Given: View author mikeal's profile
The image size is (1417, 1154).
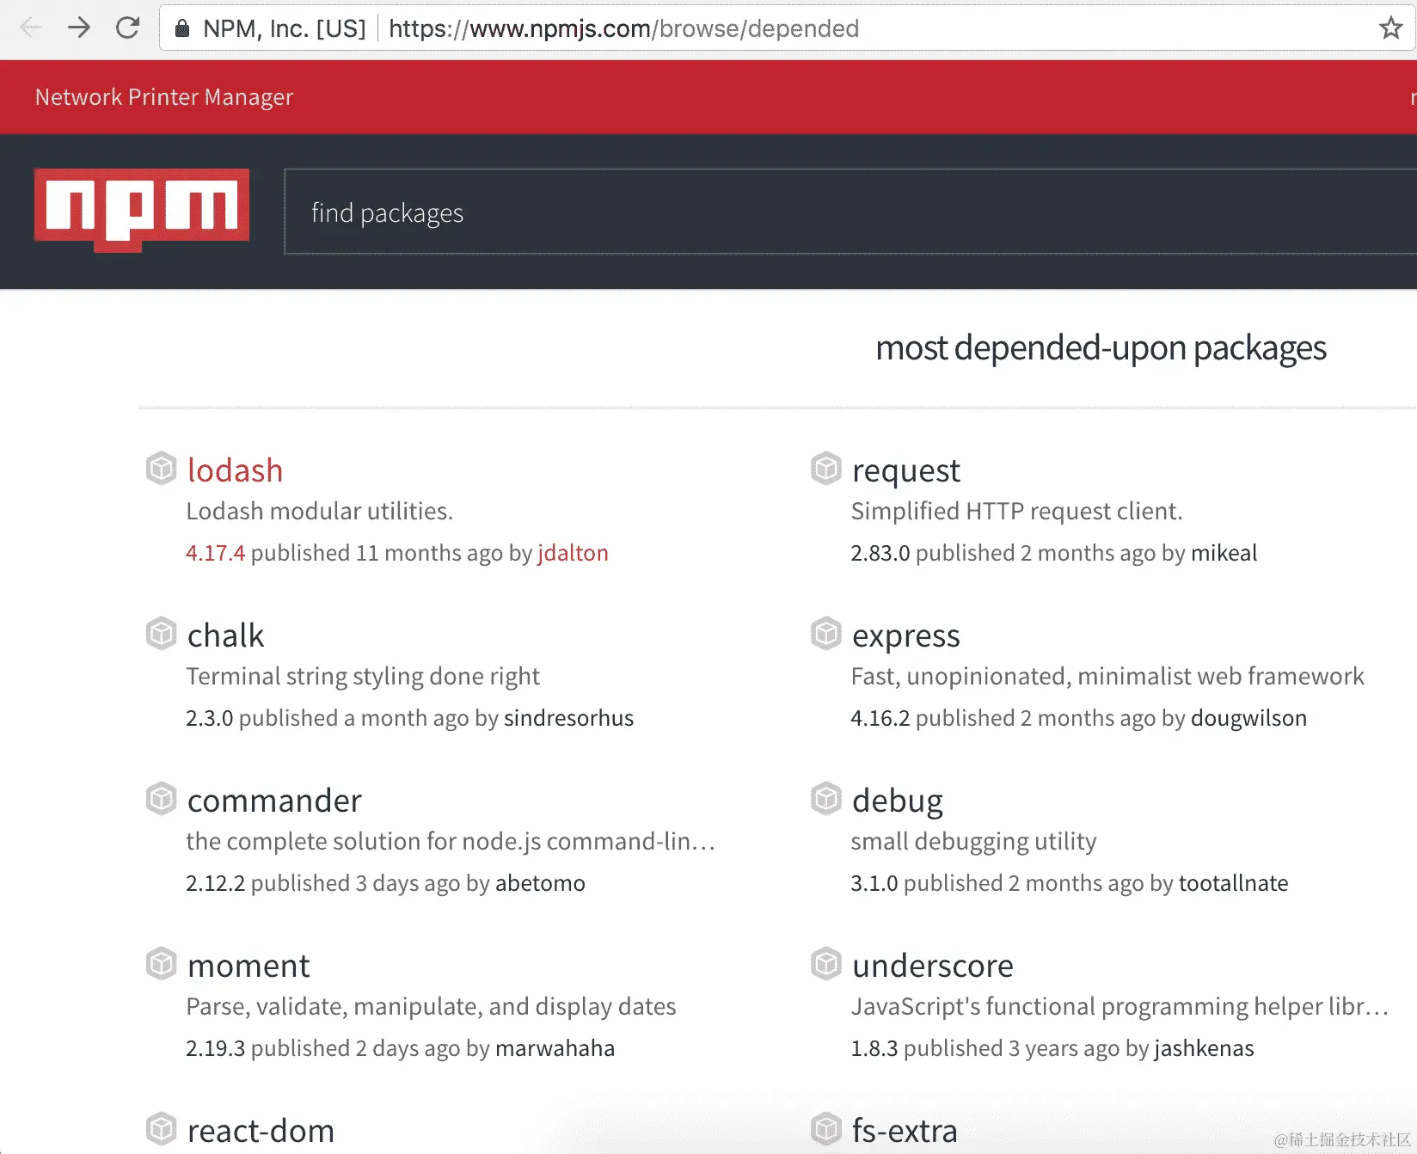Looking at the screenshot, I should click(x=1224, y=553).
